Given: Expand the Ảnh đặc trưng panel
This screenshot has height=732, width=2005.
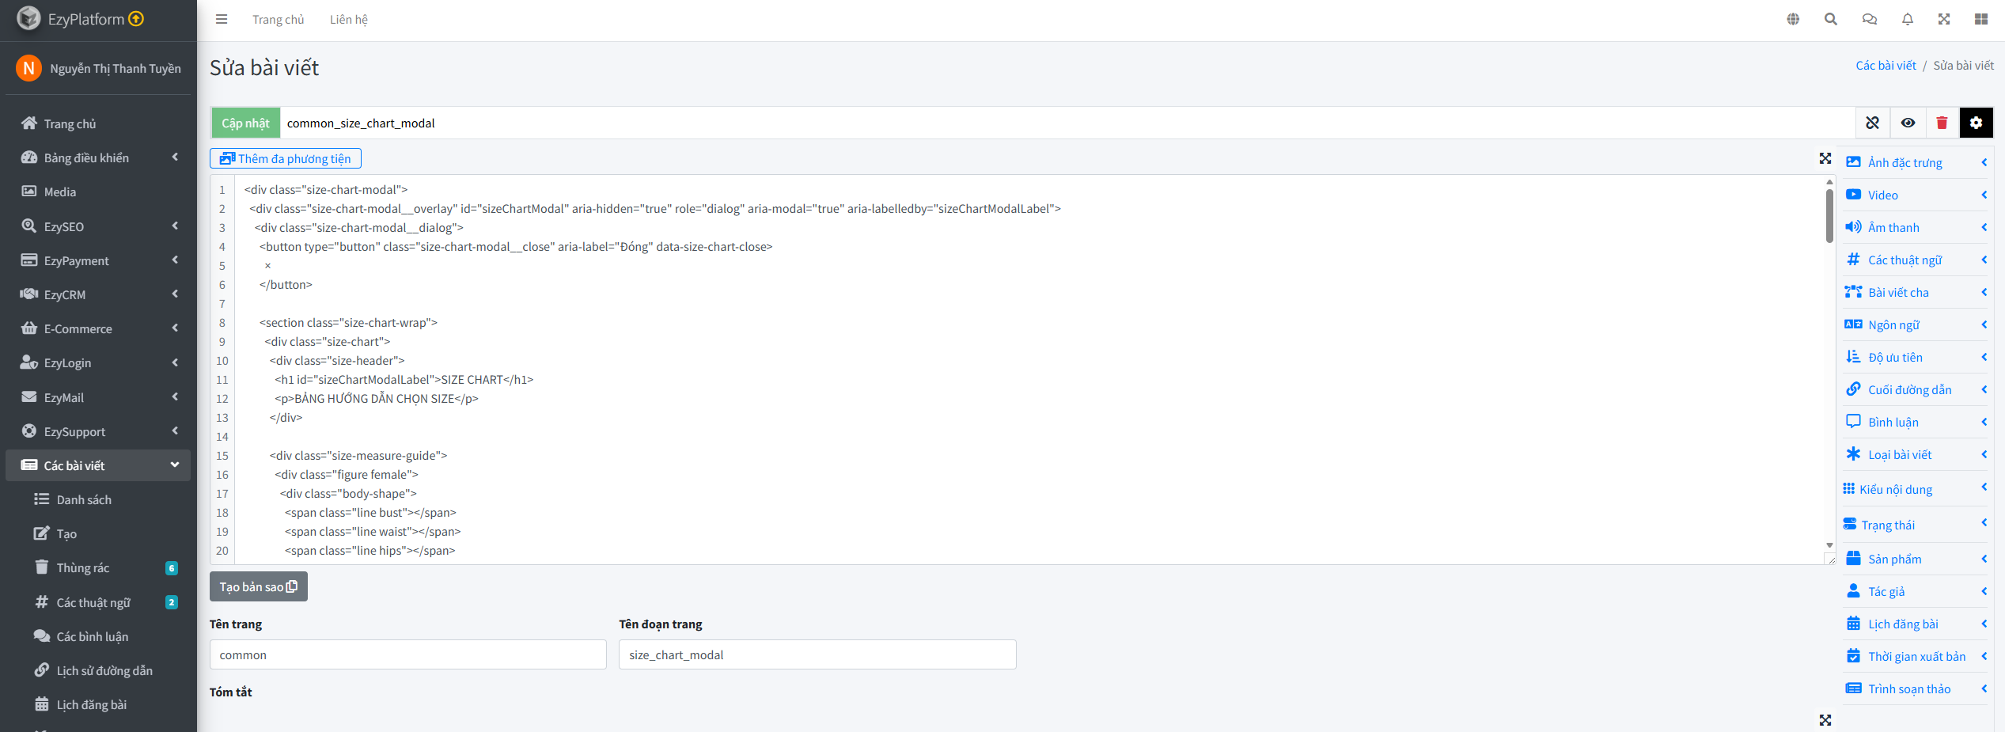Looking at the screenshot, I should [1915, 162].
